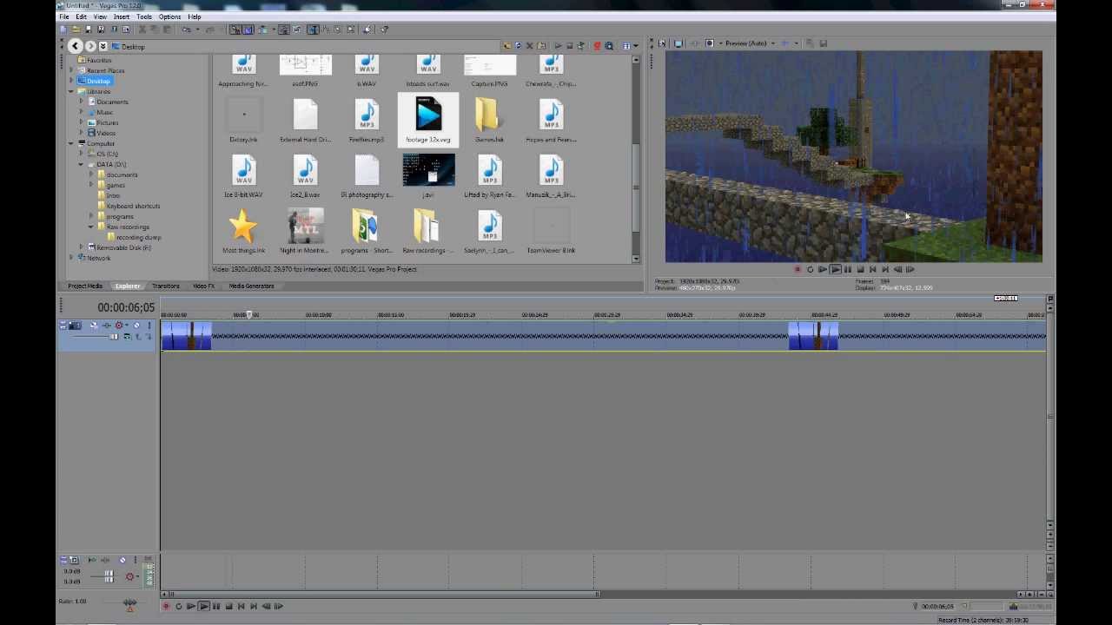
Task: Click the Explorer Back button
Action: (x=75, y=46)
